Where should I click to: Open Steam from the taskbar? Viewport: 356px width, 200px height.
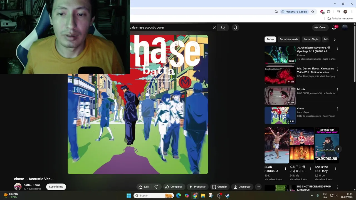click(x=227, y=196)
